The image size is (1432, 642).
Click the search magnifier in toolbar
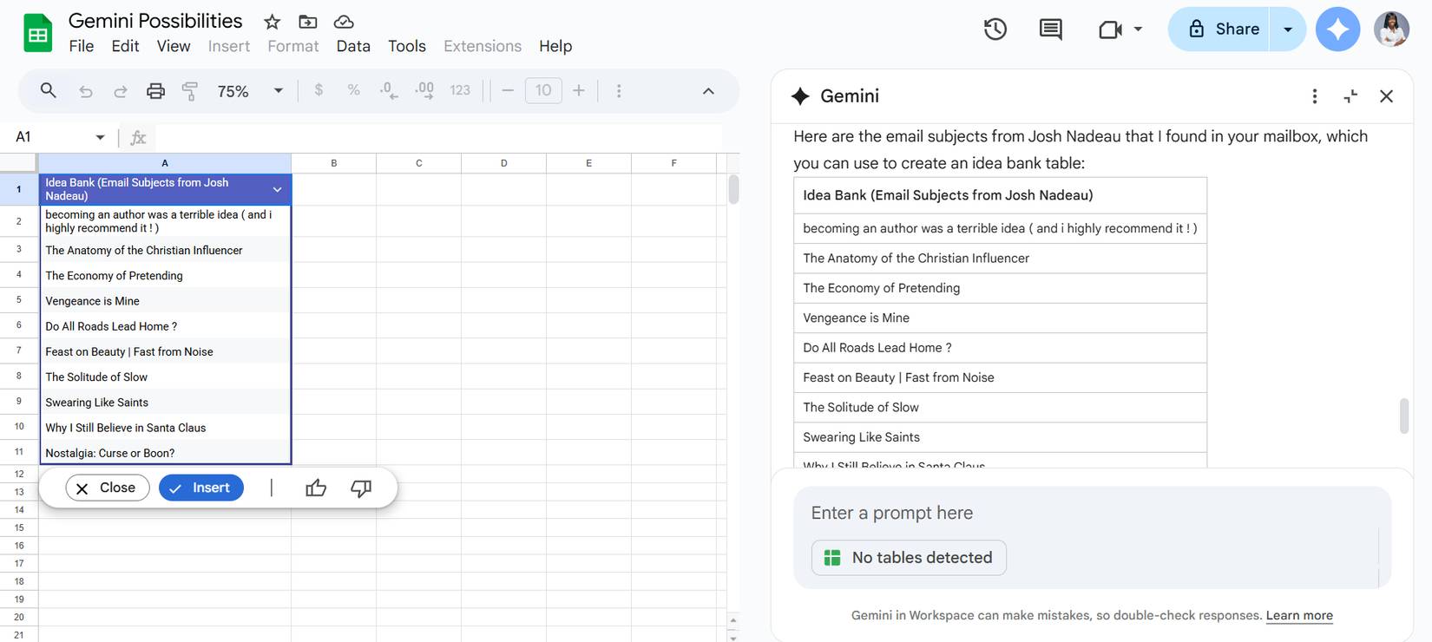point(49,90)
